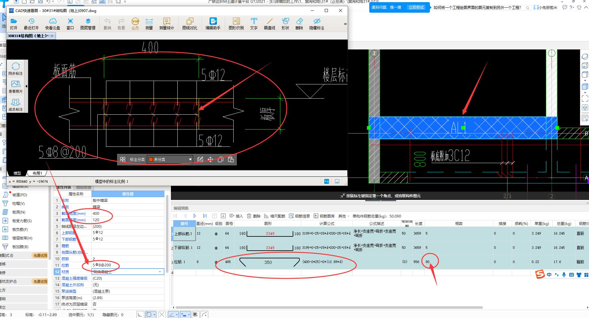Open the 最近打开 recent files icon
The width and height of the screenshot is (589, 318).
[31, 24]
